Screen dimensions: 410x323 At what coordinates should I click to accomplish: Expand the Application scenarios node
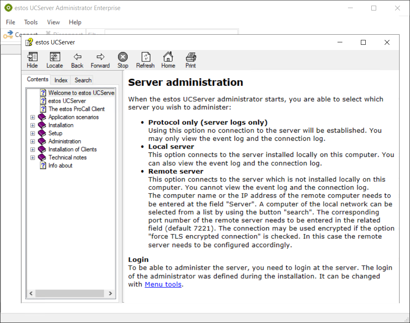coord(33,117)
